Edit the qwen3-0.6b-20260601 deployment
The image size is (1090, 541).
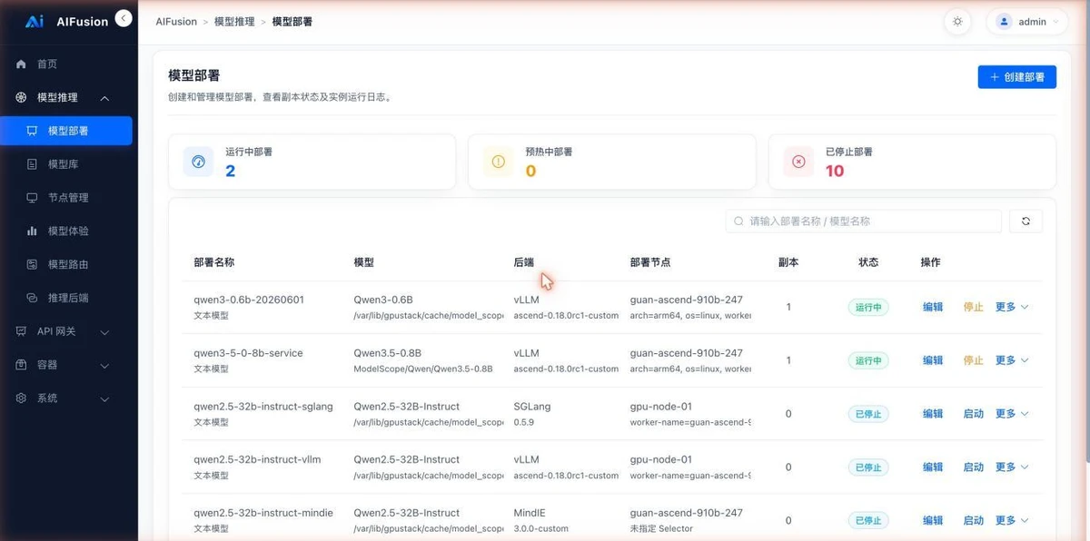(x=933, y=307)
